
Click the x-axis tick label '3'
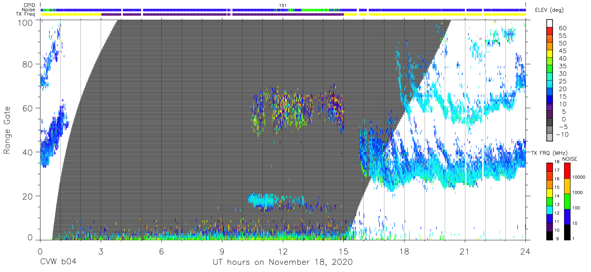pyautogui.click(x=101, y=251)
